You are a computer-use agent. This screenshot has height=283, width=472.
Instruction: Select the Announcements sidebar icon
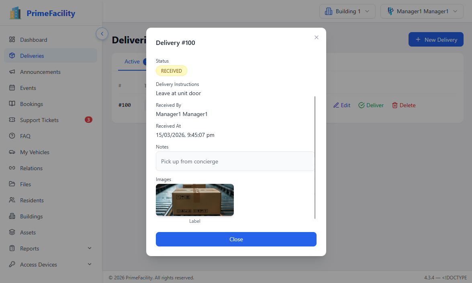click(13, 72)
